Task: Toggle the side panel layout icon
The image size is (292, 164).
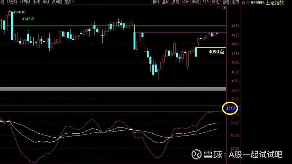Action: [x=224, y=8]
